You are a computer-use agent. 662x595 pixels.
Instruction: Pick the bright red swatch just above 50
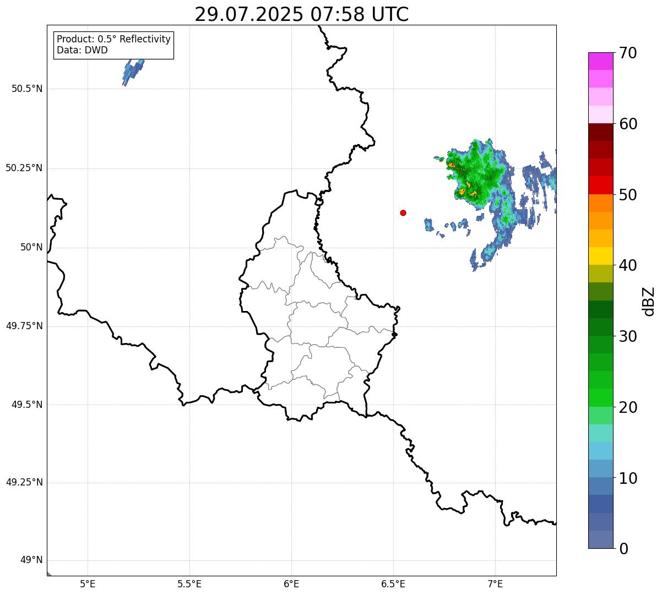click(x=601, y=185)
